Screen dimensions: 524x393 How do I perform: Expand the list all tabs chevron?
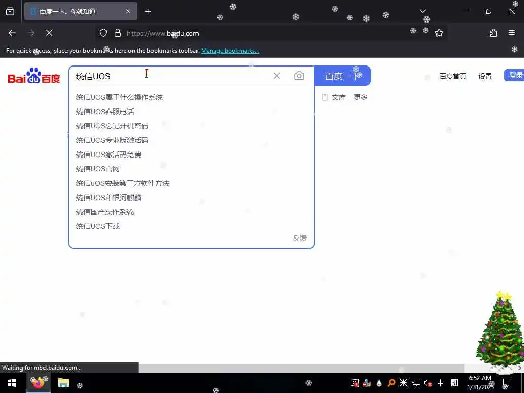pos(422,11)
